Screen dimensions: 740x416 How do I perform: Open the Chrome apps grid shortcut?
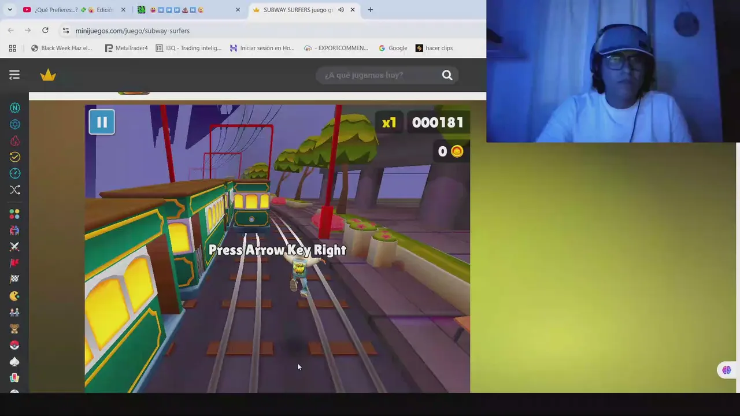pyautogui.click(x=12, y=48)
